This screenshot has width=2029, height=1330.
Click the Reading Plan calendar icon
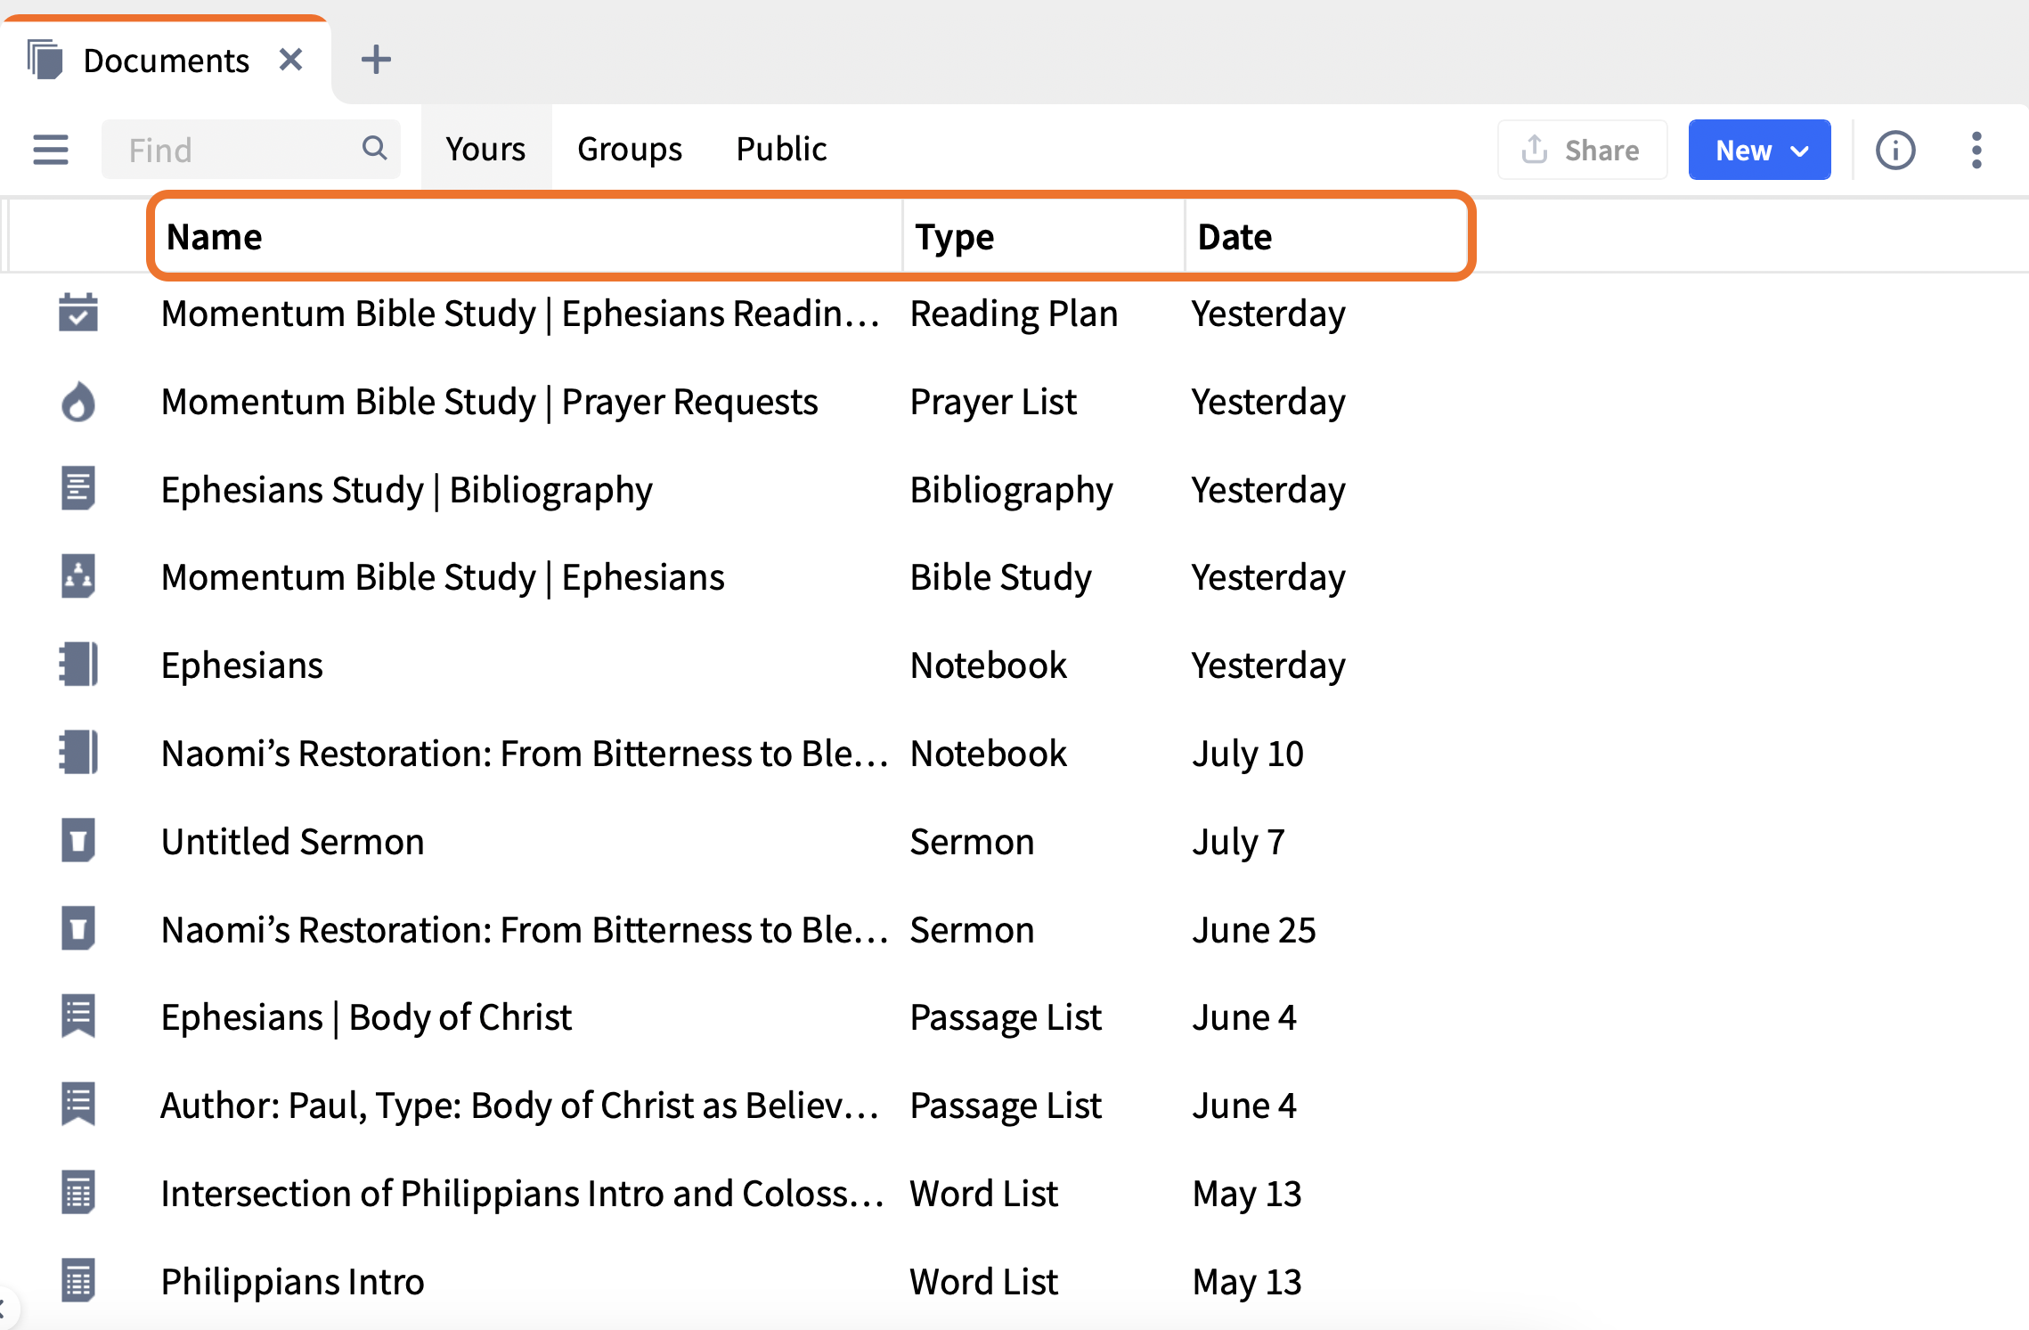point(78,313)
